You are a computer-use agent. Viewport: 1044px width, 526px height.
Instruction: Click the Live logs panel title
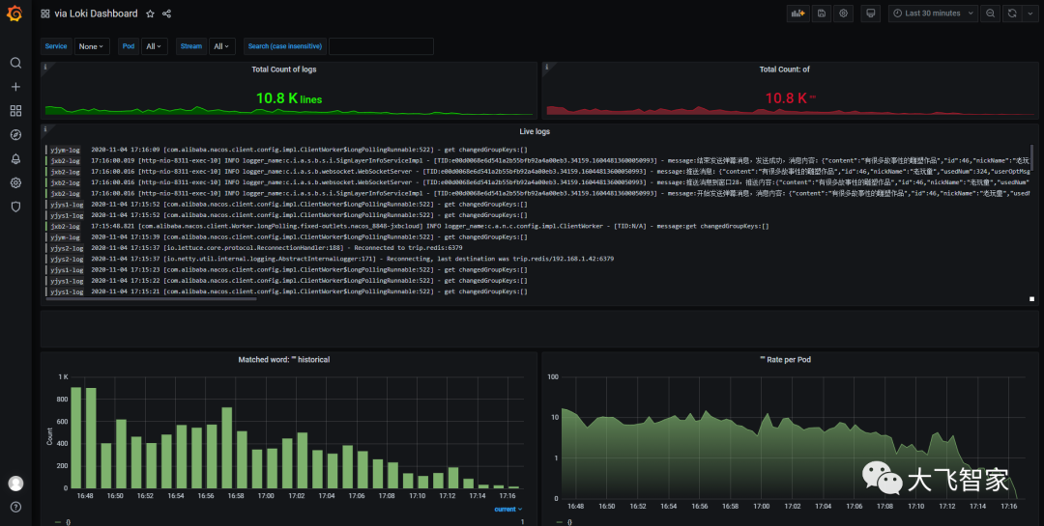(x=535, y=131)
